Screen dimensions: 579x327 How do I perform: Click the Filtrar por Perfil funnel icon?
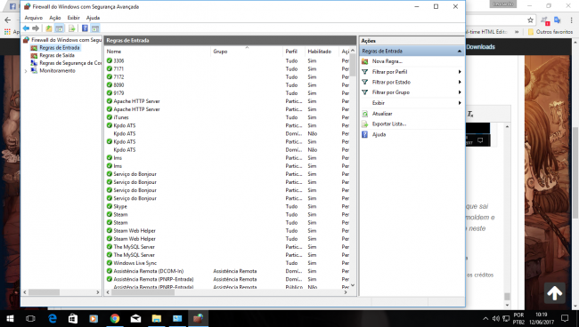pos(365,72)
